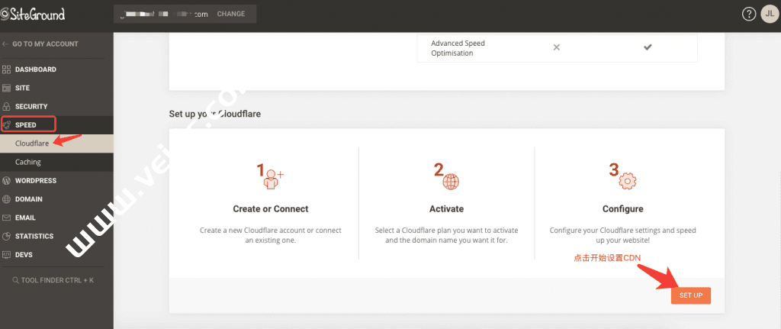This screenshot has width=781, height=329.
Task: Click the Security padlock icon
Action: pos(6,106)
